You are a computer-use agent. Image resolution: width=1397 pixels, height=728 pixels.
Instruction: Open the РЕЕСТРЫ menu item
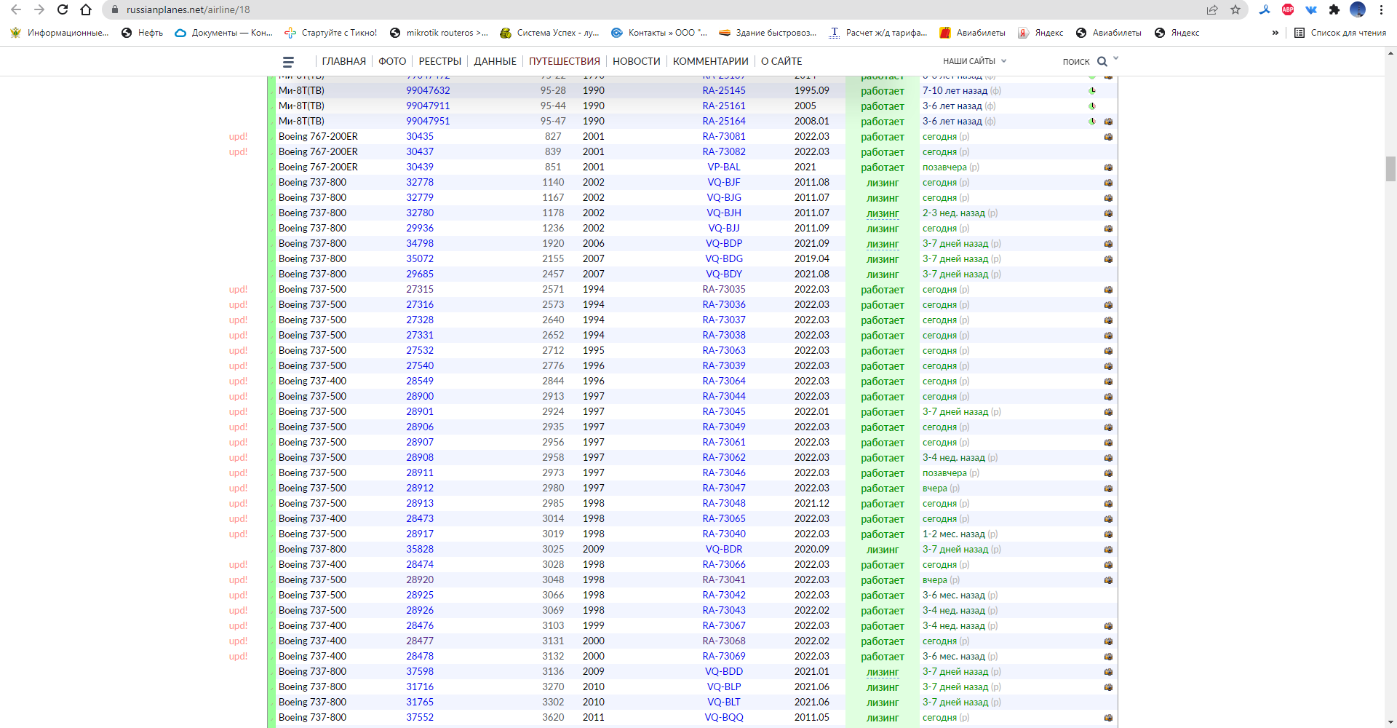tap(440, 61)
